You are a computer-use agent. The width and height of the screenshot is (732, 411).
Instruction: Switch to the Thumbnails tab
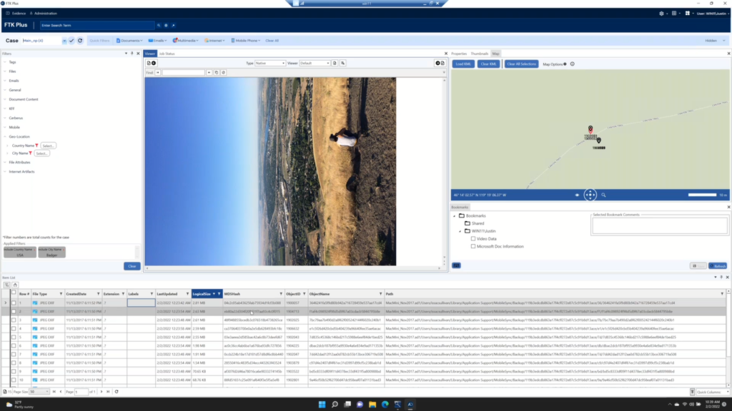click(x=480, y=54)
